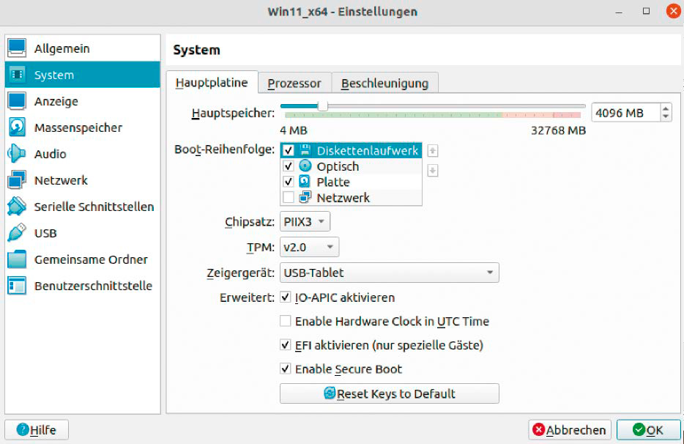Click the Anzeige display icon
The height and width of the screenshot is (444, 684).
17,101
